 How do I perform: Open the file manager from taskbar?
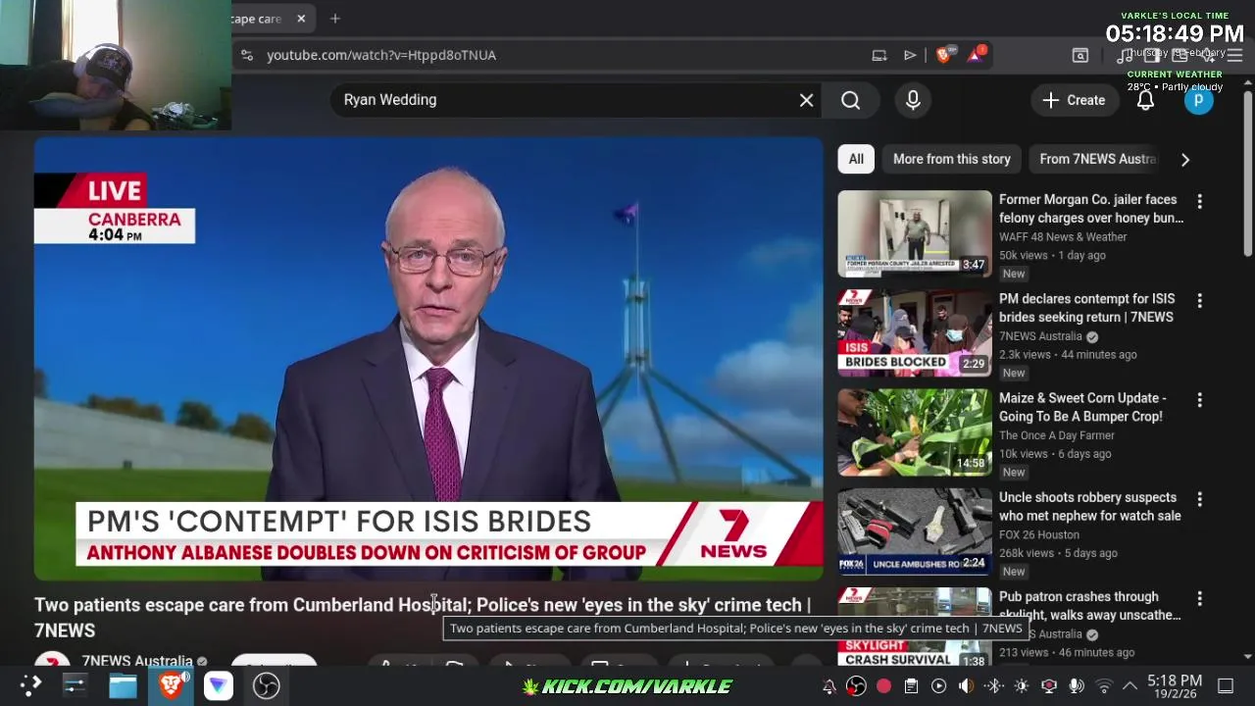coord(123,685)
